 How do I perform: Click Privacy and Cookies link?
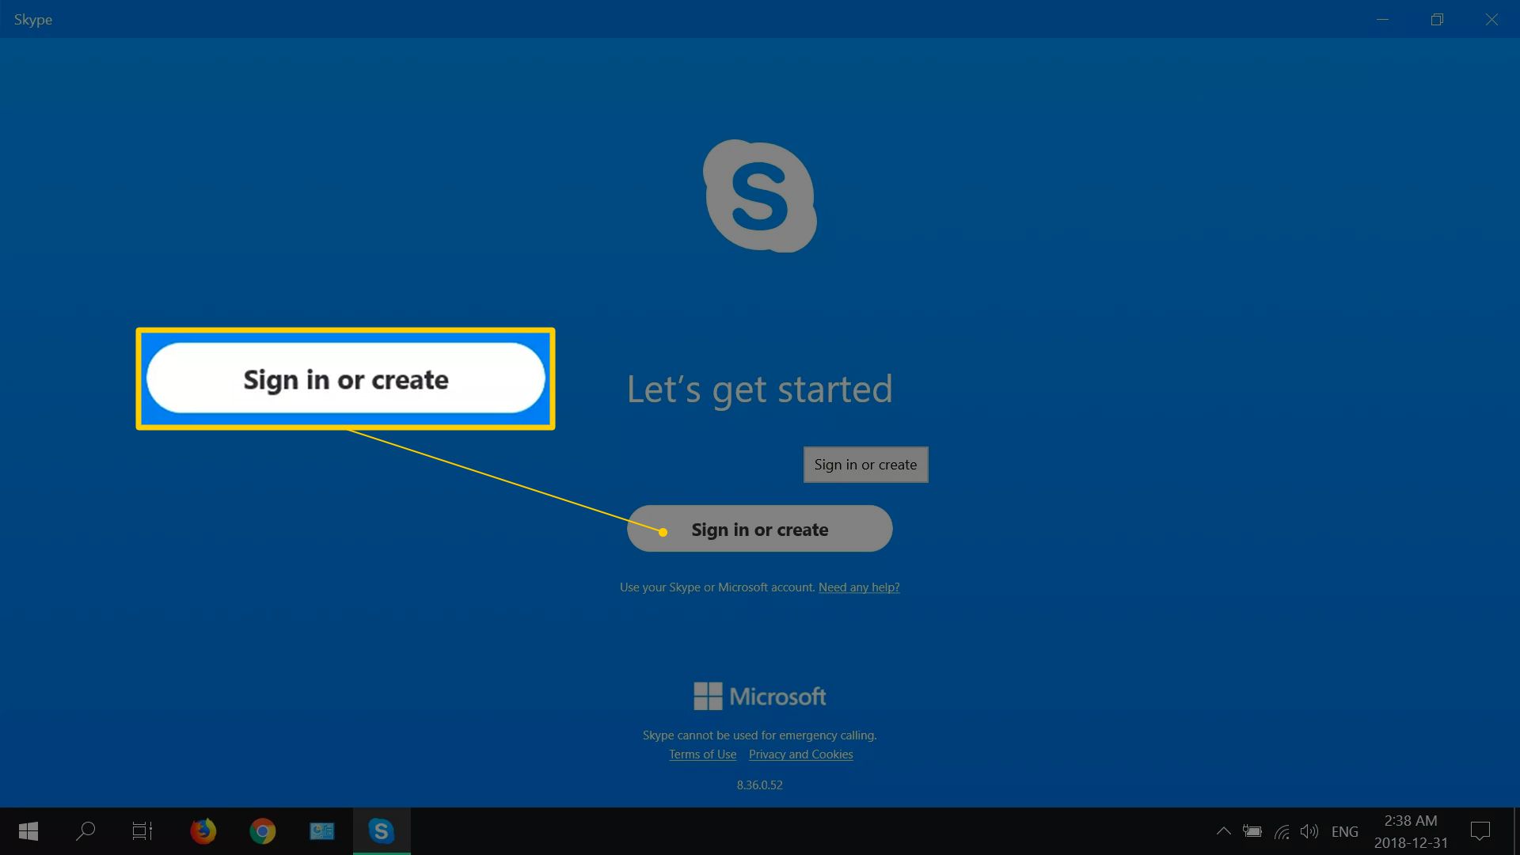tap(800, 754)
